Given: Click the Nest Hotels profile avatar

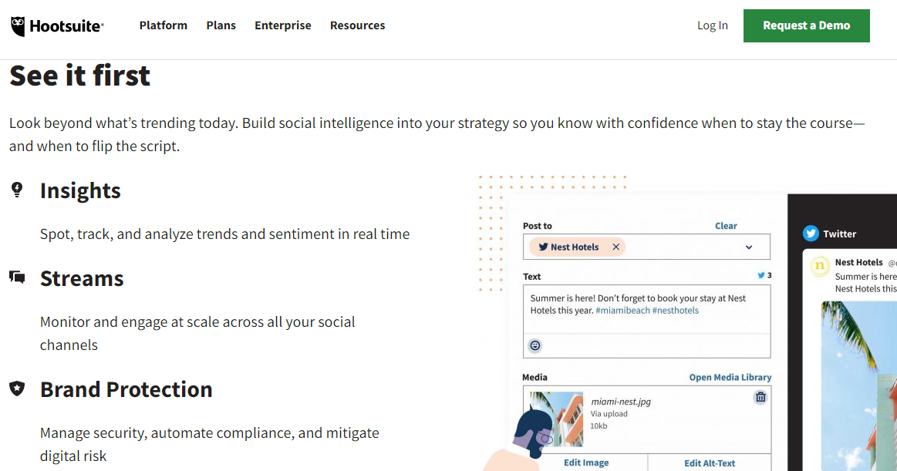Looking at the screenshot, I should (x=820, y=266).
